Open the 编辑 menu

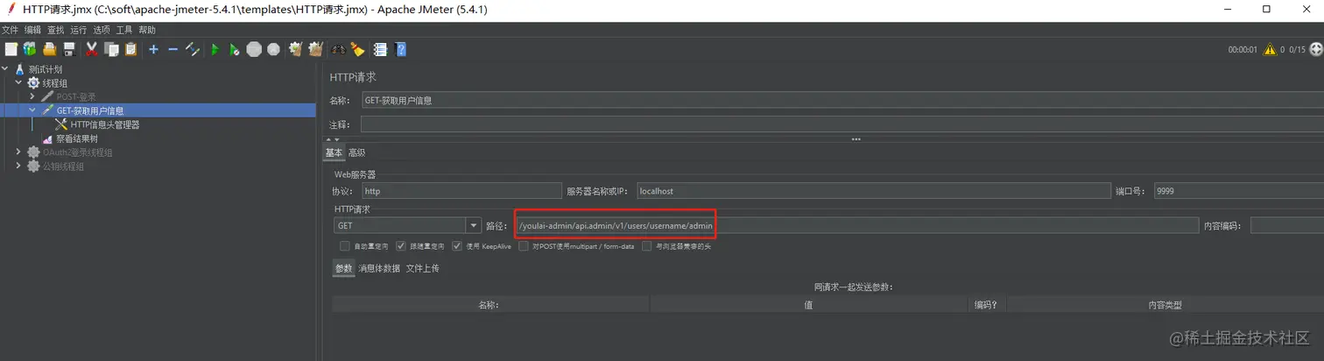point(33,30)
